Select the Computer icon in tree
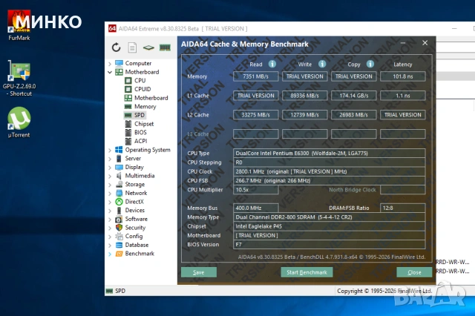Viewport: 475px width, 316px height. click(x=119, y=63)
